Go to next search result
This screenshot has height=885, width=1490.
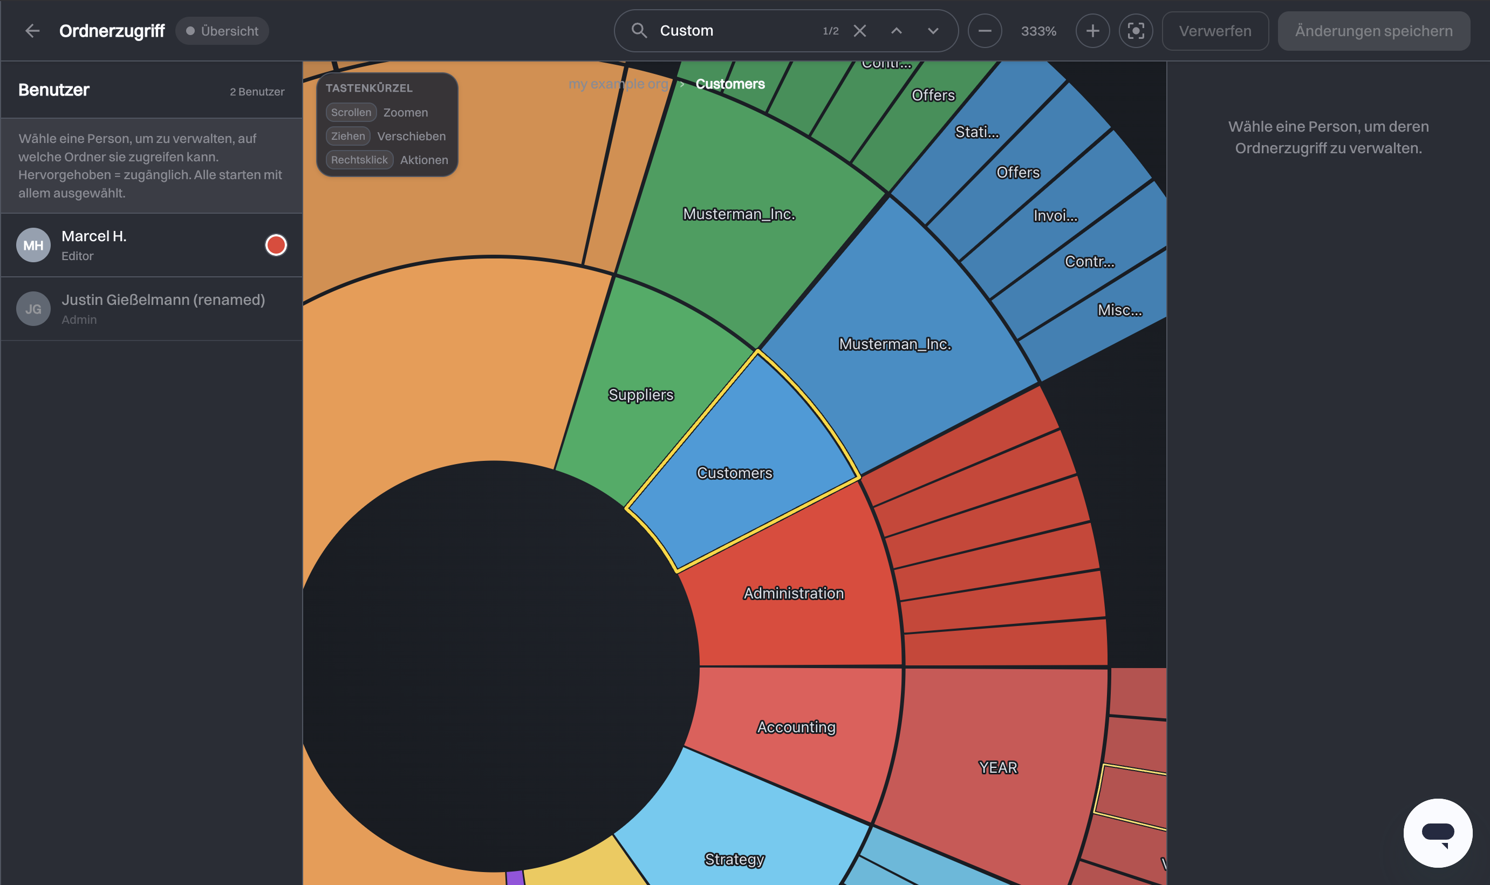[933, 31]
